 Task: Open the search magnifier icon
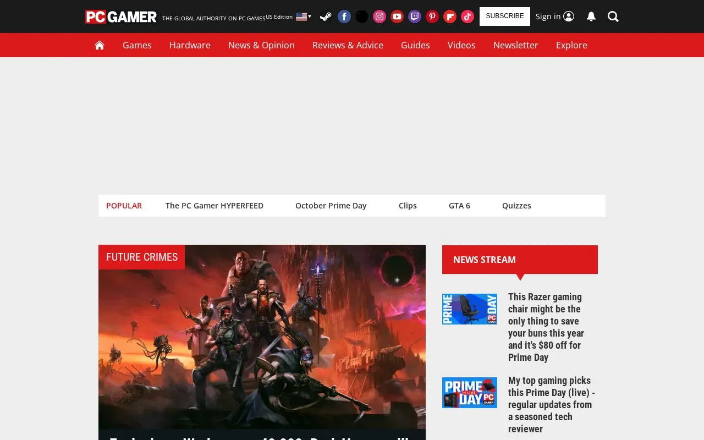613,16
